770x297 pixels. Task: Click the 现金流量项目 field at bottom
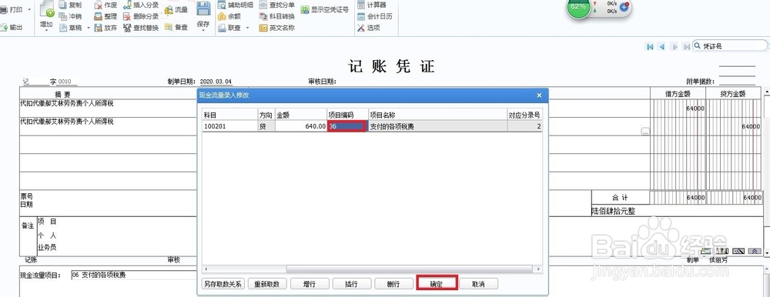click(133, 275)
